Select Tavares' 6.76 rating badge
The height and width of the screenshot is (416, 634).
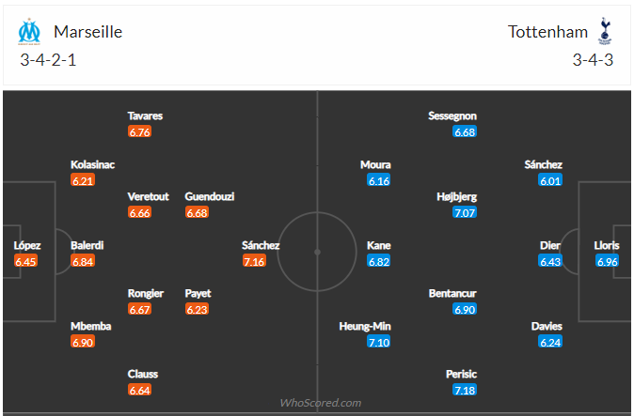(x=139, y=132)
